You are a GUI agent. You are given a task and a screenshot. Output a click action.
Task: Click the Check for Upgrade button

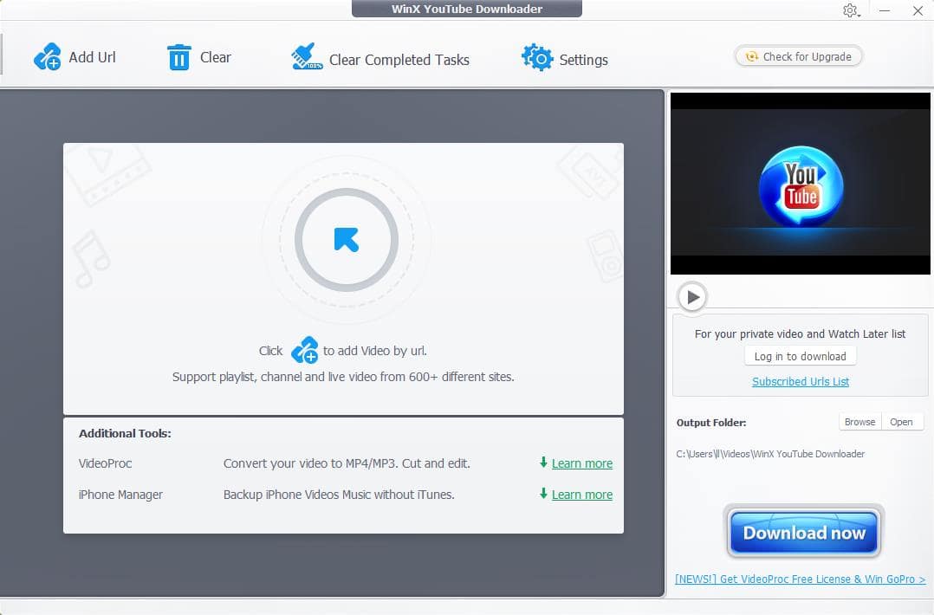pyautogui.click(x=798, y=56)
